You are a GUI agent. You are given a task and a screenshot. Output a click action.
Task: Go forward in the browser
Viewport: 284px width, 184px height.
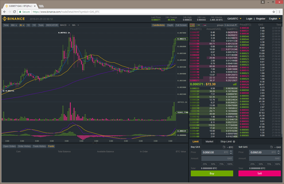click(x=9, y=12)
